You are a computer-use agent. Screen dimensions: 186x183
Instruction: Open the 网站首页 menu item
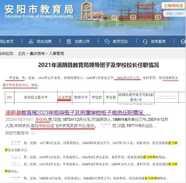(x=7, y=41)
